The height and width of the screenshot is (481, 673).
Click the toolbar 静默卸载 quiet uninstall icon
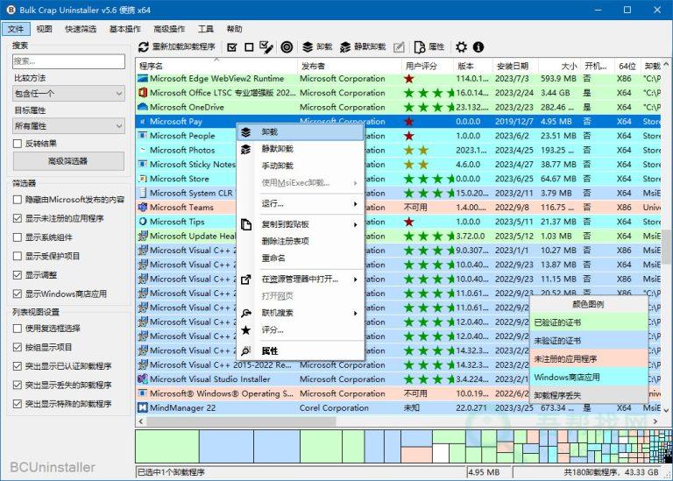(346, 46)
